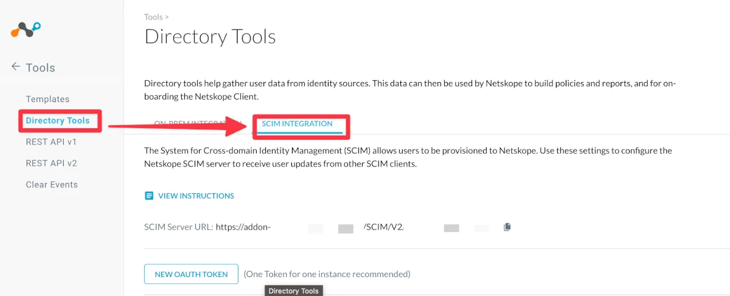Viewport: 730px width, 296px height.
Task: Click the SCIM description paragraph
Action: click(x=408, y=157)
